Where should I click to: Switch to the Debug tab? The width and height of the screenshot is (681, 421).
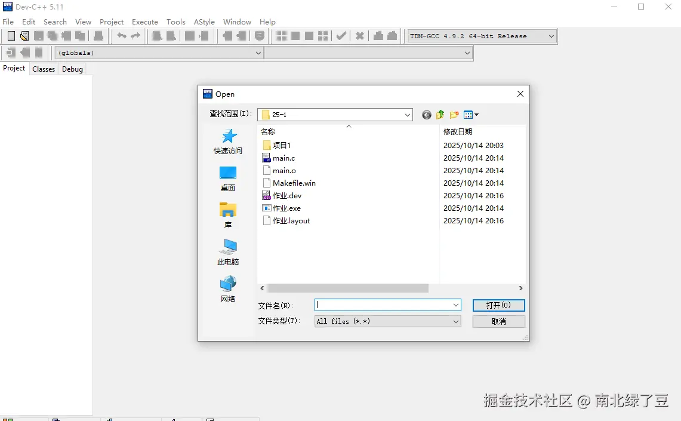tap(72, 69)
